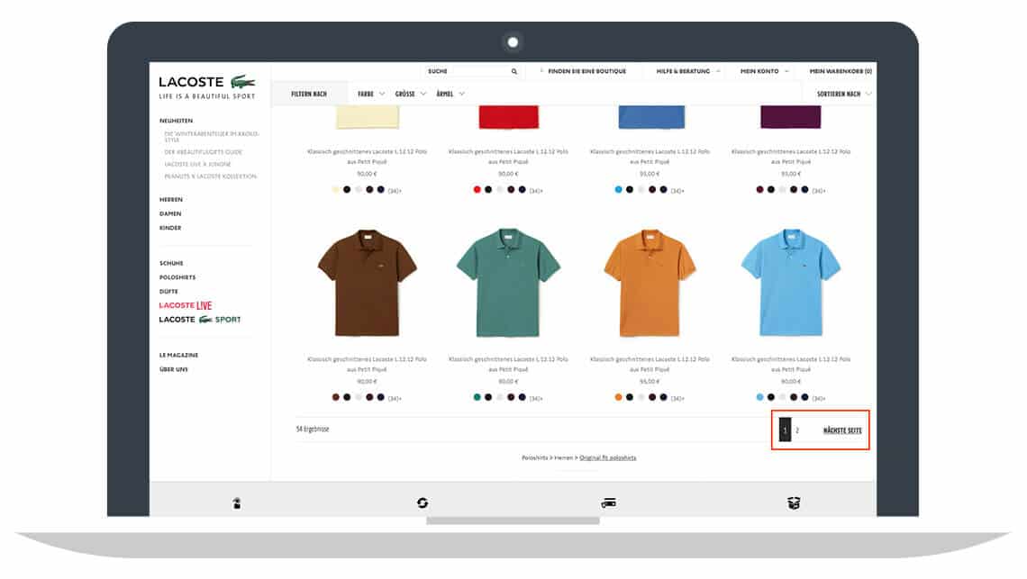
Task: Click the Lacoste crocodile logo
Action: [x=242, y=82]
